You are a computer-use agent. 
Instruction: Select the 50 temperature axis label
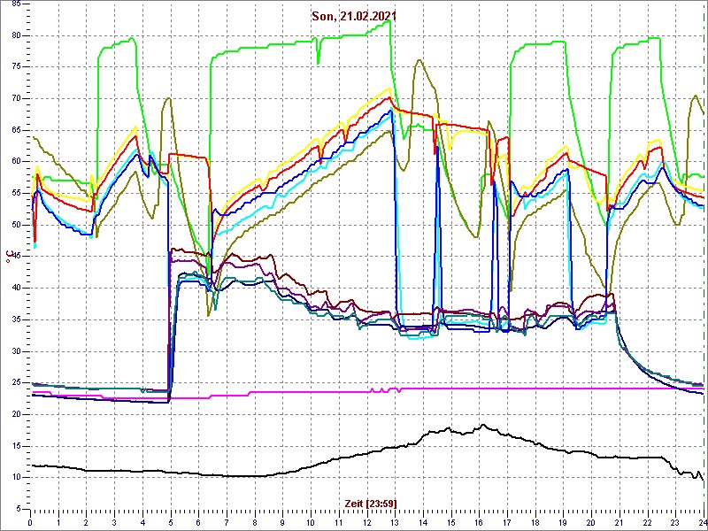coord(15,225)
